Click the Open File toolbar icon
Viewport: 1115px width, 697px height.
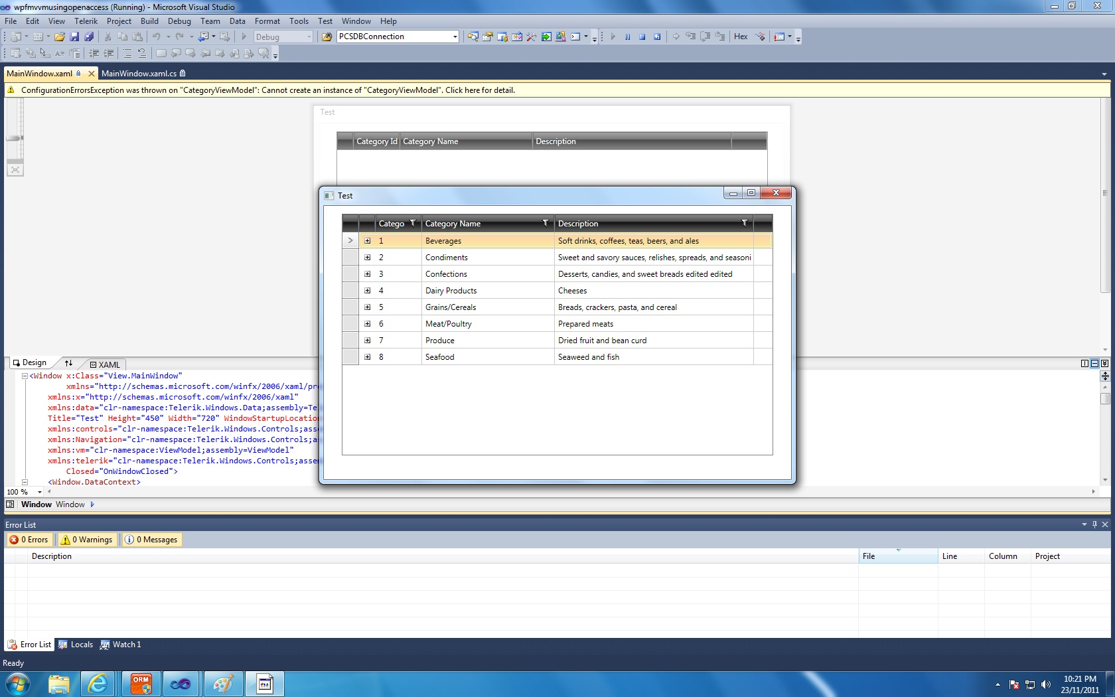(x=60, y=37)
